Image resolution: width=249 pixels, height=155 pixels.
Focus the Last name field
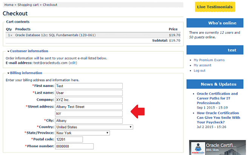pyautogui.click(x=89, y=93)
